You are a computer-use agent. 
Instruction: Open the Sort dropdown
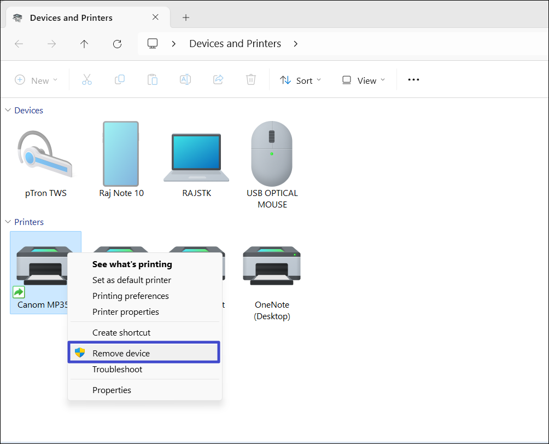(x=301, y=80)
